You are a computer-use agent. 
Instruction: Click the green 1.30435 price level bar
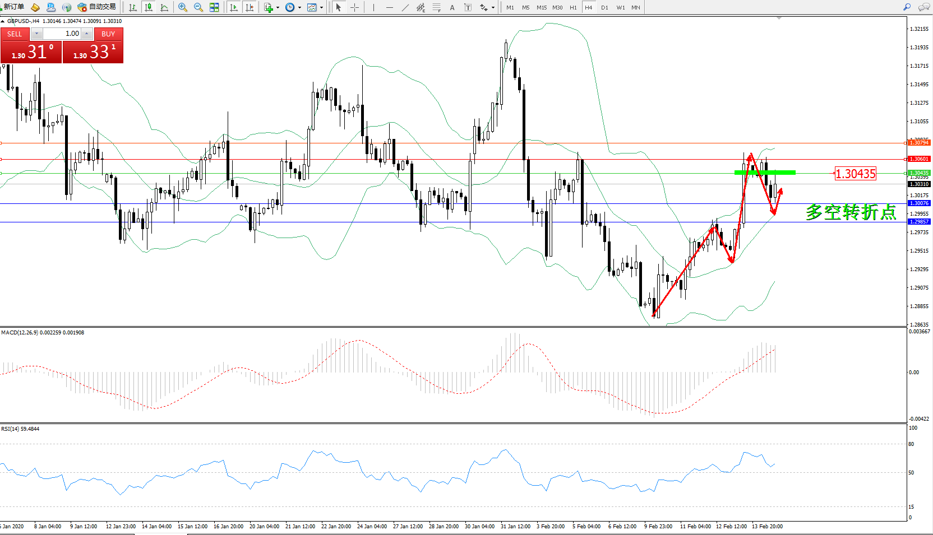click(x=765, y=173)
